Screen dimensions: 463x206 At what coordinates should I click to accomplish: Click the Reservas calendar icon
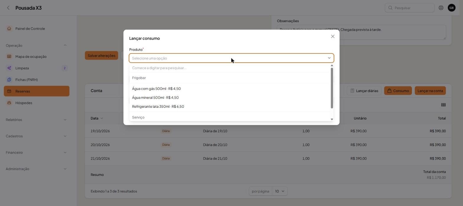click(9, 91)
